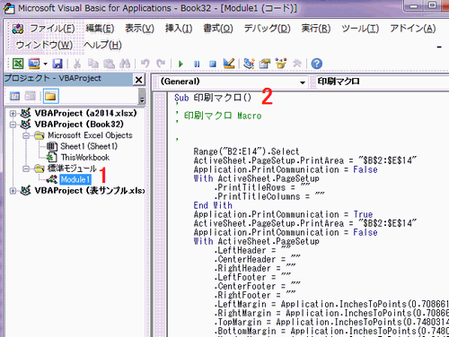Open the ウィンドウ(W) menu
The height and width of the screenshot is (337, 449).
click(44, 45)
